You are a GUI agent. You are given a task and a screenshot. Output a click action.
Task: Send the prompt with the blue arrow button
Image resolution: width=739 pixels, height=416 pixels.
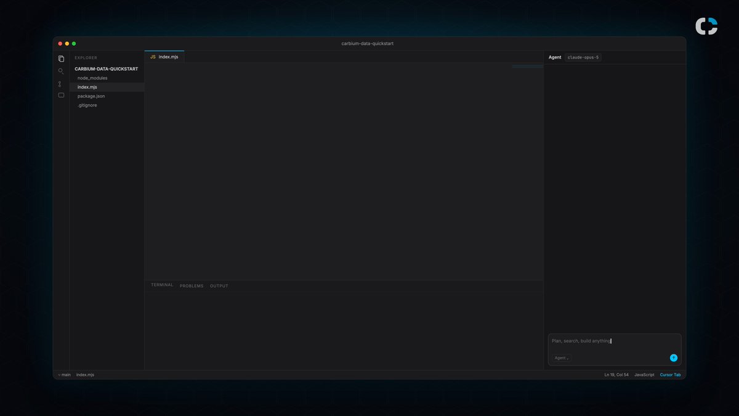point(674,358)
